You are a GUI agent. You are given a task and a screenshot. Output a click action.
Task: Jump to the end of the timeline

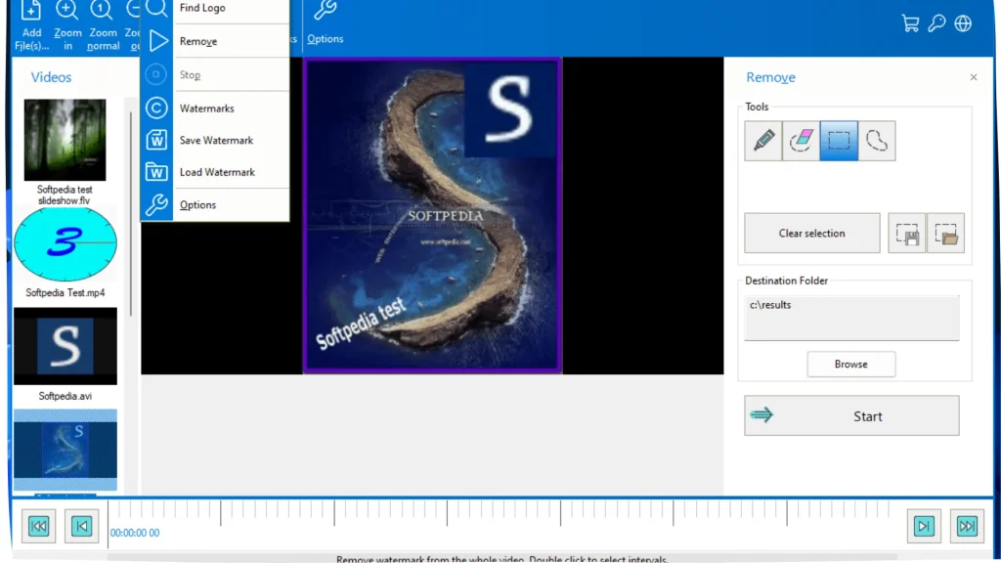pos(967,527)
